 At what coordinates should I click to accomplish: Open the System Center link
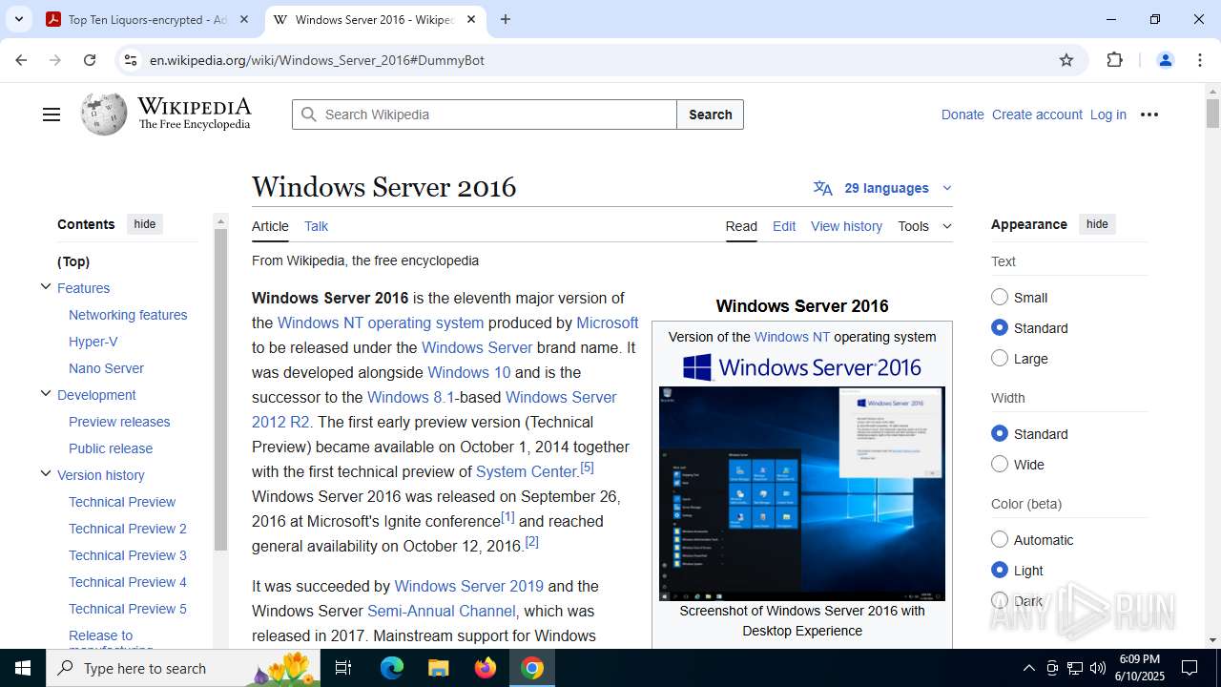[527, 471]
